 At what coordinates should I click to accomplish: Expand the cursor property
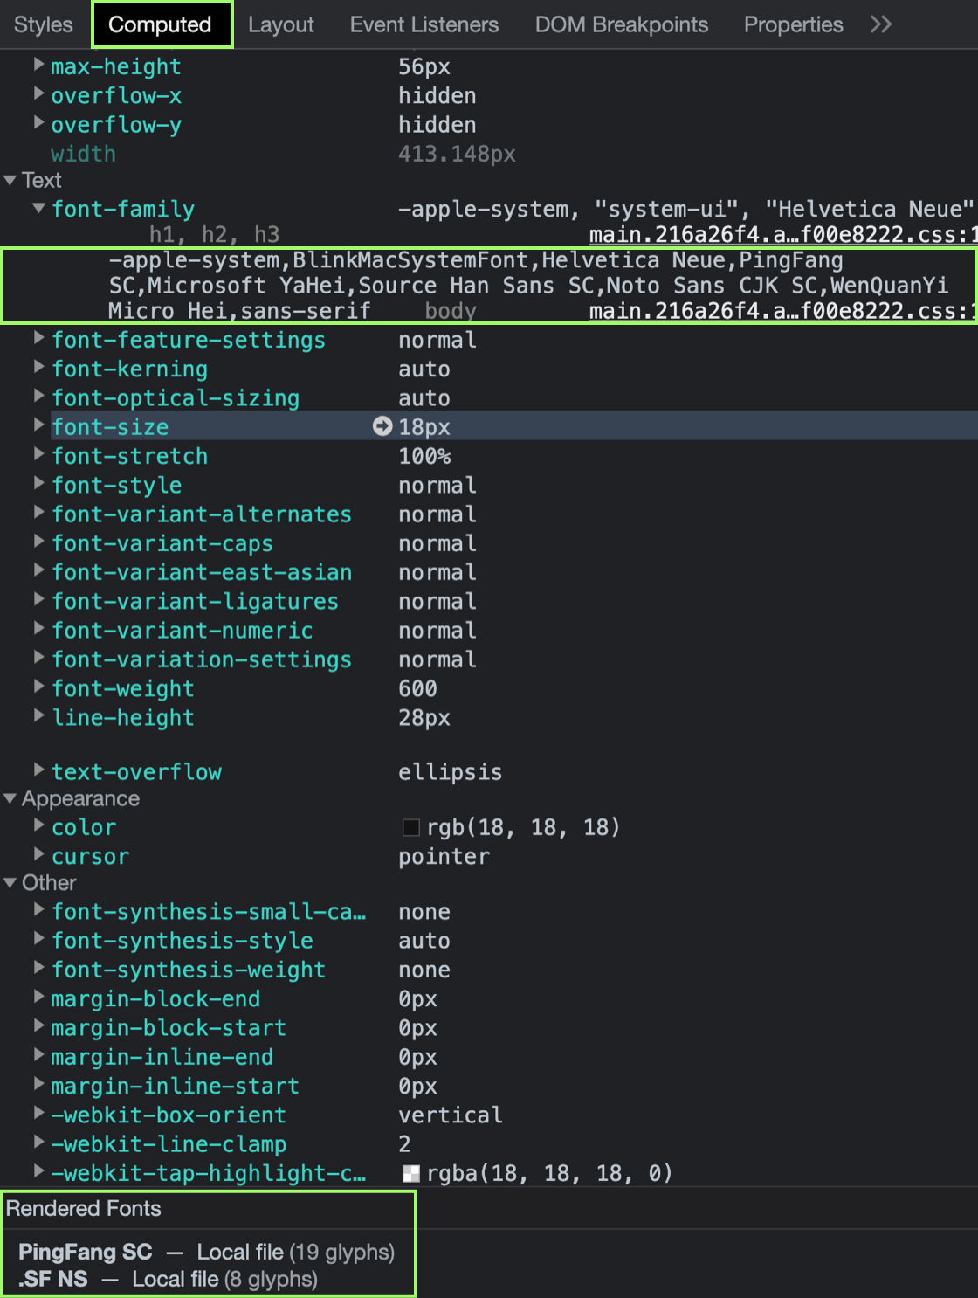(38, 855)
